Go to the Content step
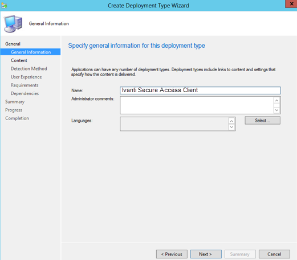The image size is (297, 260). point(19,60)
